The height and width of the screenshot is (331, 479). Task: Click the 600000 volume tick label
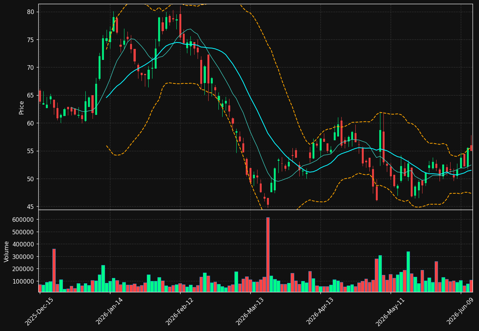pos(24,220)
